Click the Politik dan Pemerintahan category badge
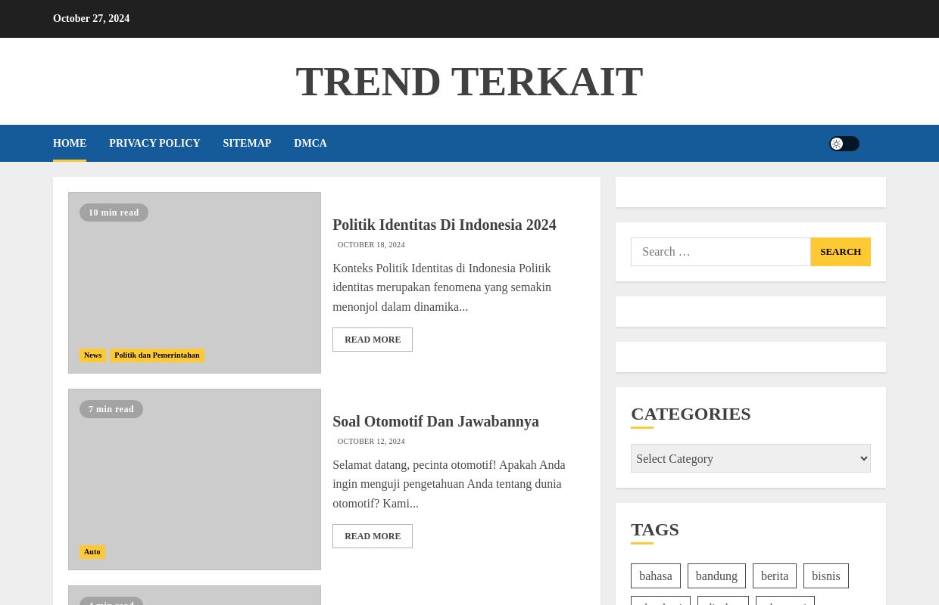 point(157,355)
